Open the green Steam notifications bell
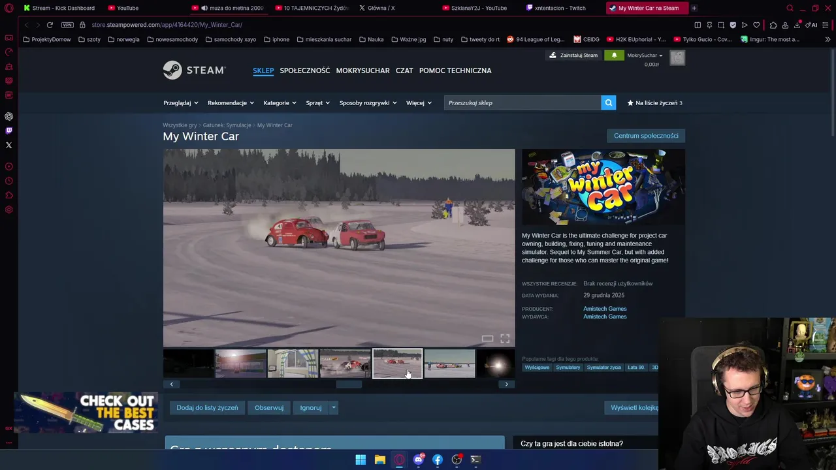This screenshot has height=470, width=836. pos(614,55)
